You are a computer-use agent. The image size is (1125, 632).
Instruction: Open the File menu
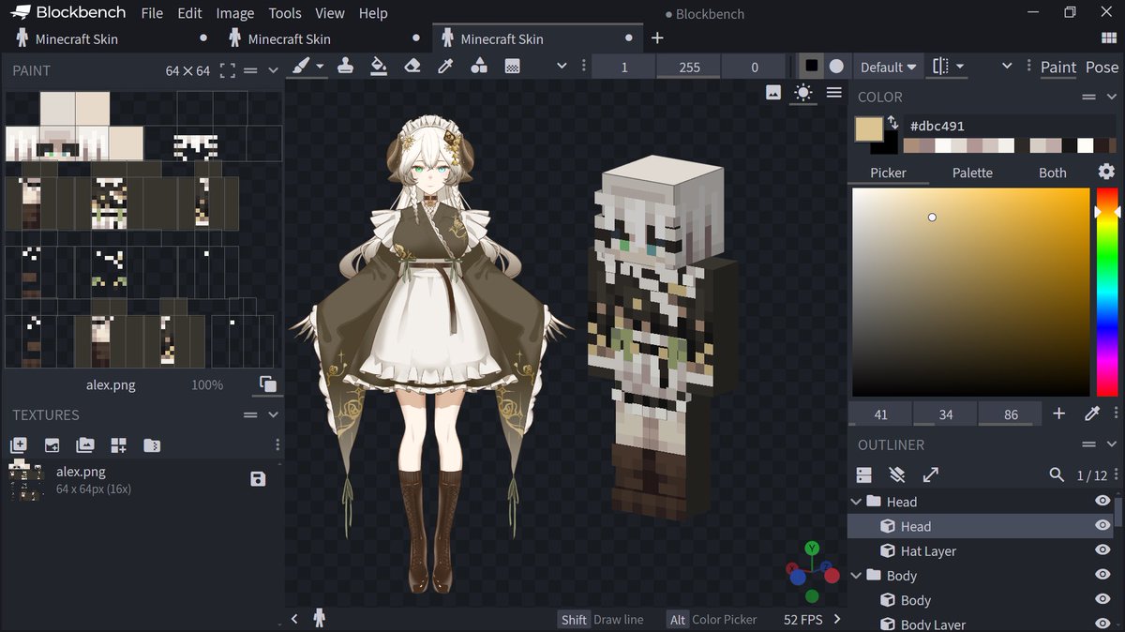(x=152, y=13)
